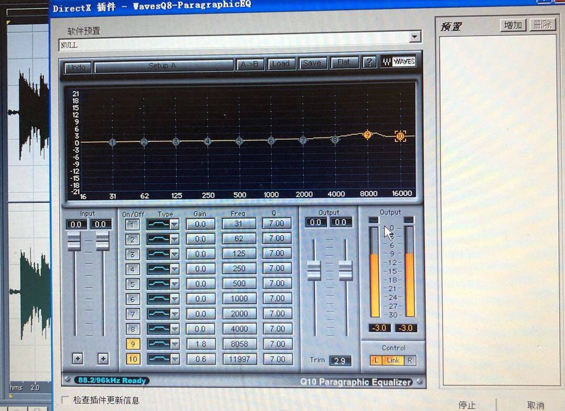
Task: Click left output peak readout -3.0
Action: click(379, 328)
